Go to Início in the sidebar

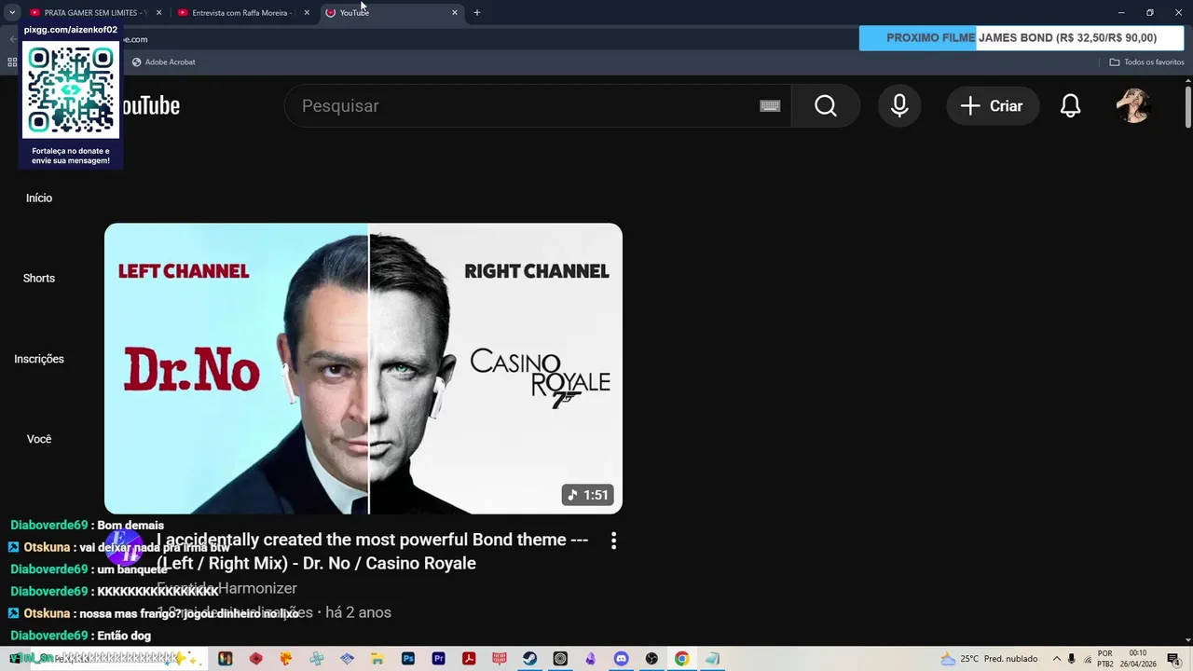(39, 198)
